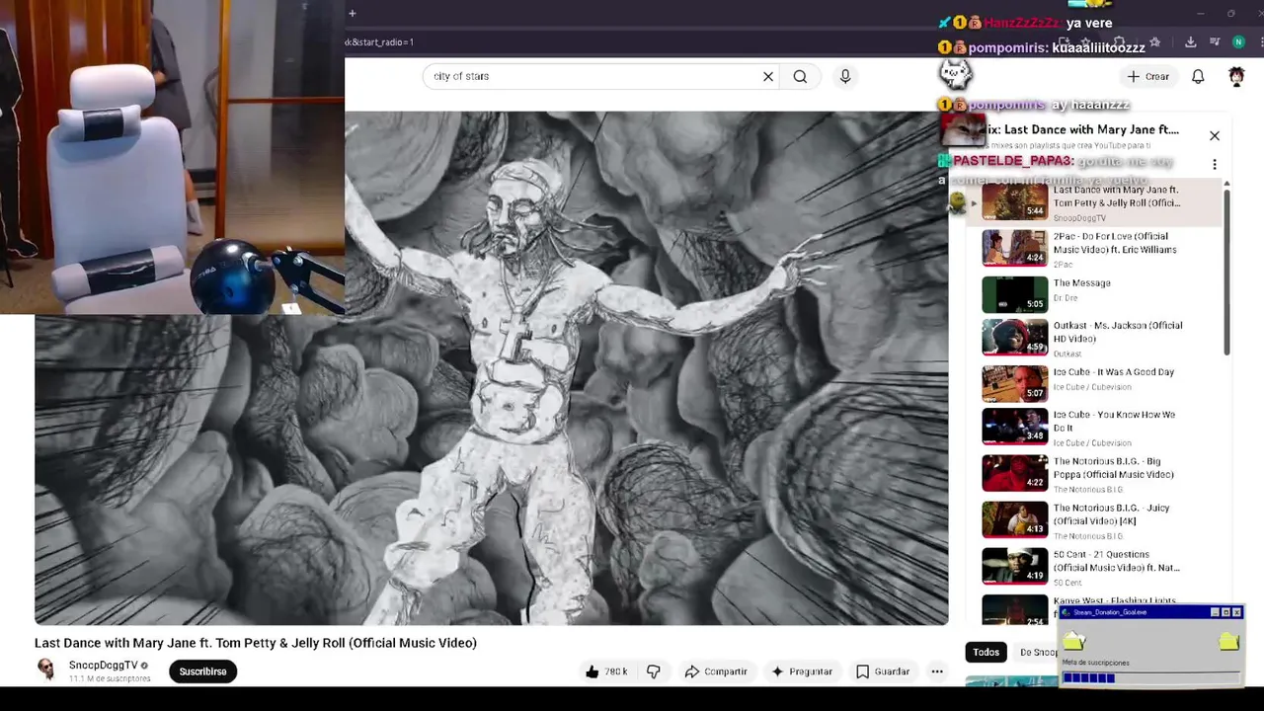Open SnoopDoggTV channel avatar

[46, 671]
